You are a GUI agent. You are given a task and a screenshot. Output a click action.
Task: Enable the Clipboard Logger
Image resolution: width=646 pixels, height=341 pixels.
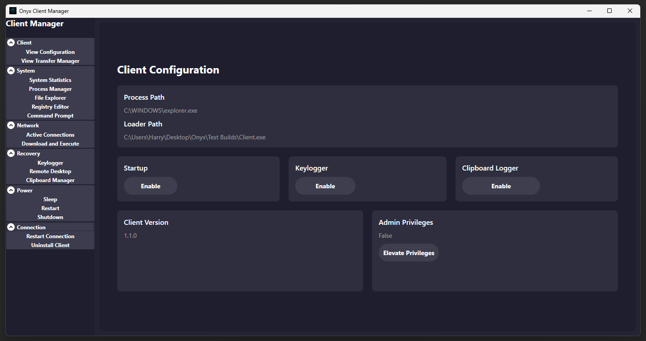click(x=501, y=186)
